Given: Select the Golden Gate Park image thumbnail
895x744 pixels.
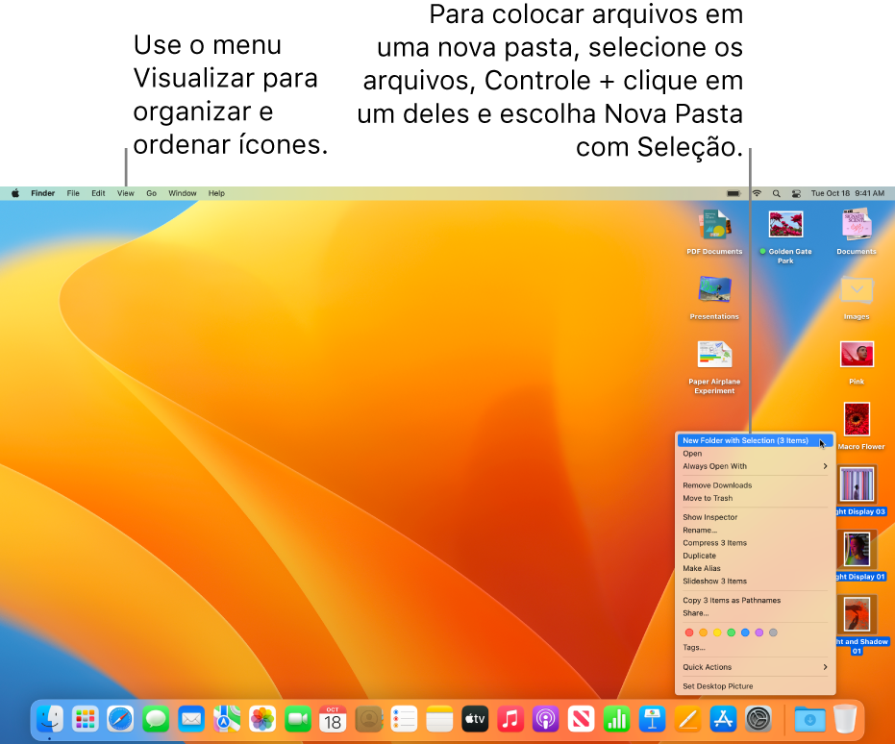Looking at the screenshot, I should [785, 225].
